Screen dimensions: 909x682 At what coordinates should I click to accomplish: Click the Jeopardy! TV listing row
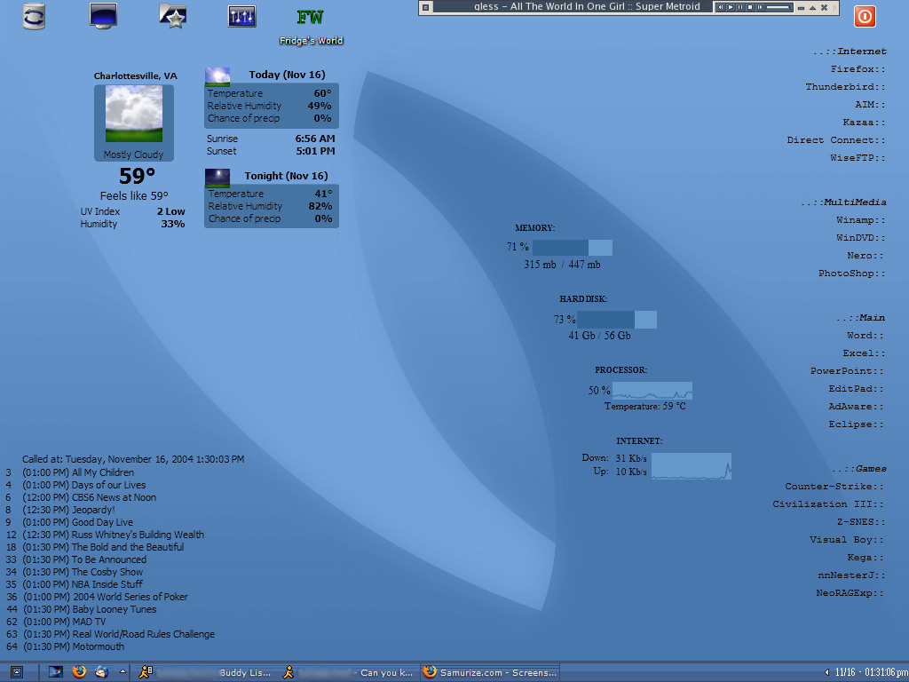pyautogui.click(x=61, y=510)
